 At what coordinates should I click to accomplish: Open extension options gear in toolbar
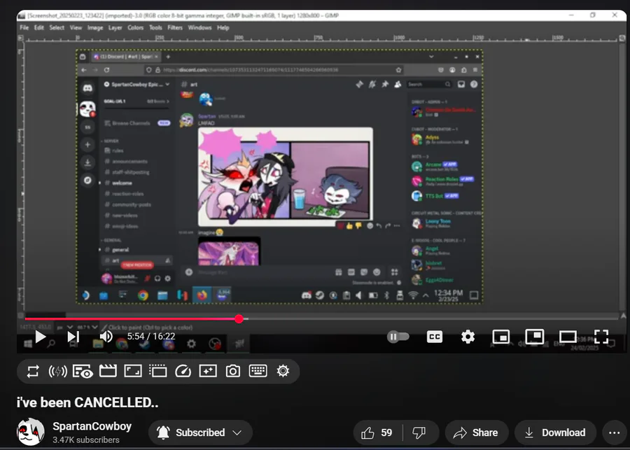(283, 371)
